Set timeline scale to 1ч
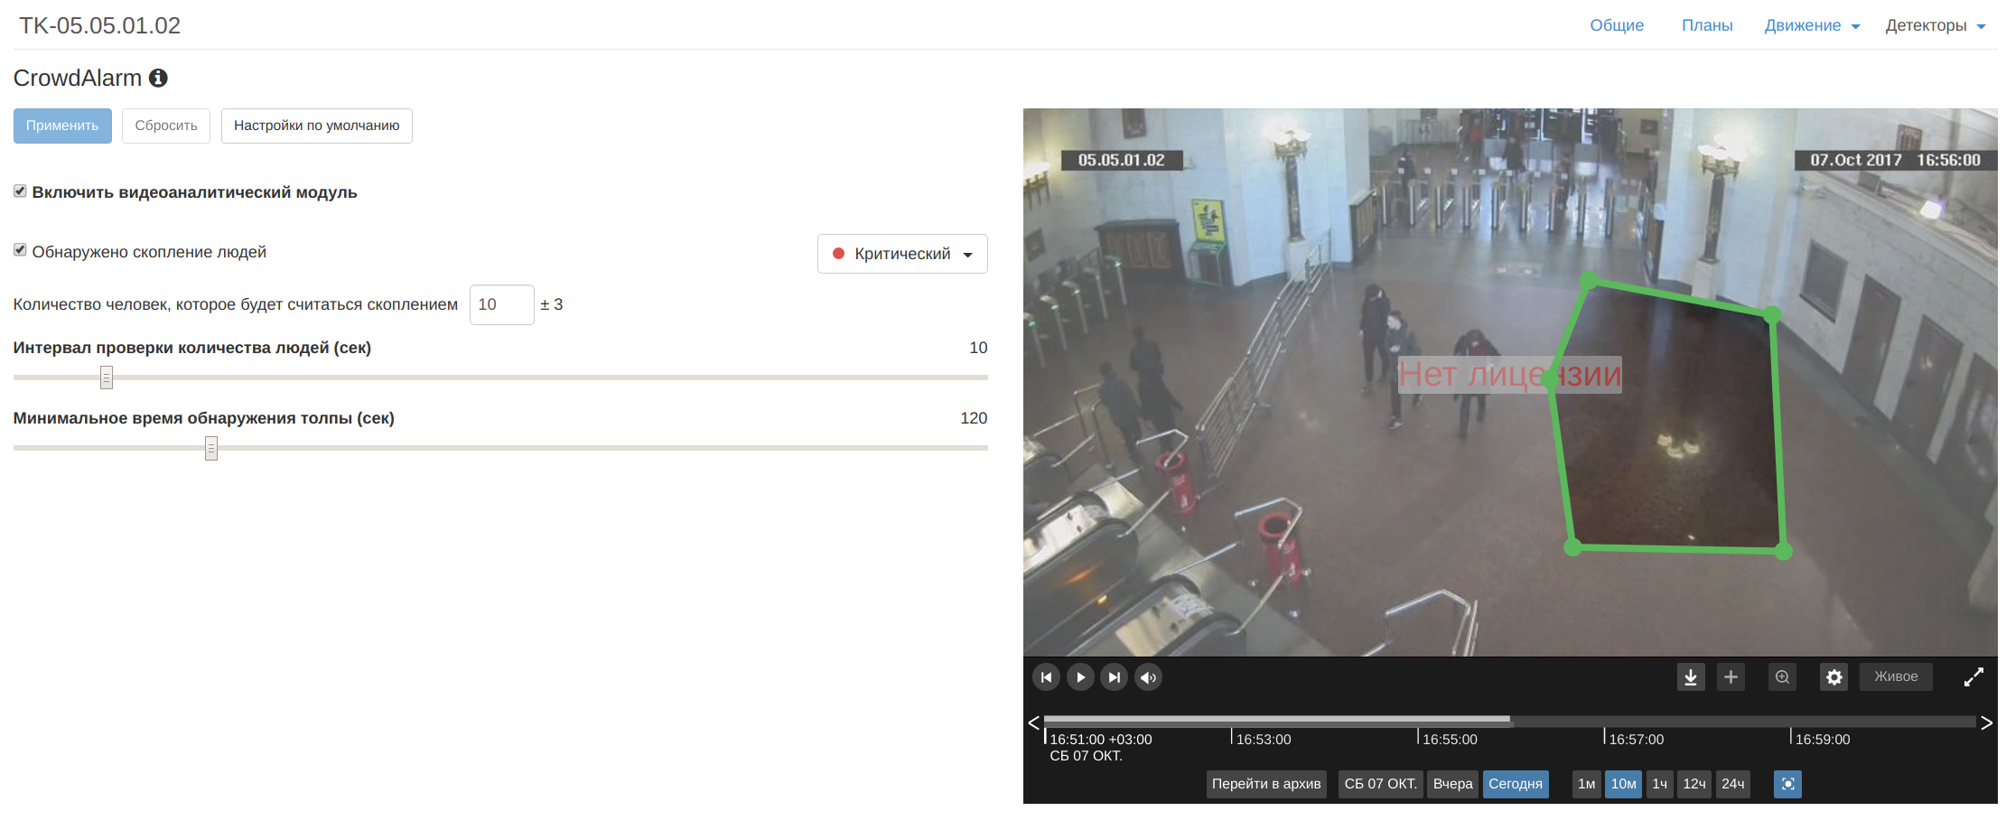This screenshot has height=839, width=2006. click(1659, 784)
